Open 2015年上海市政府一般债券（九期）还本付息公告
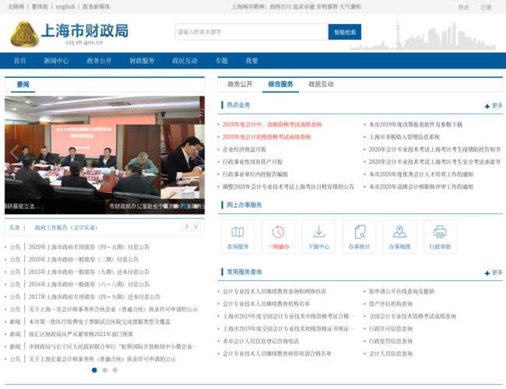 [89, 272]
